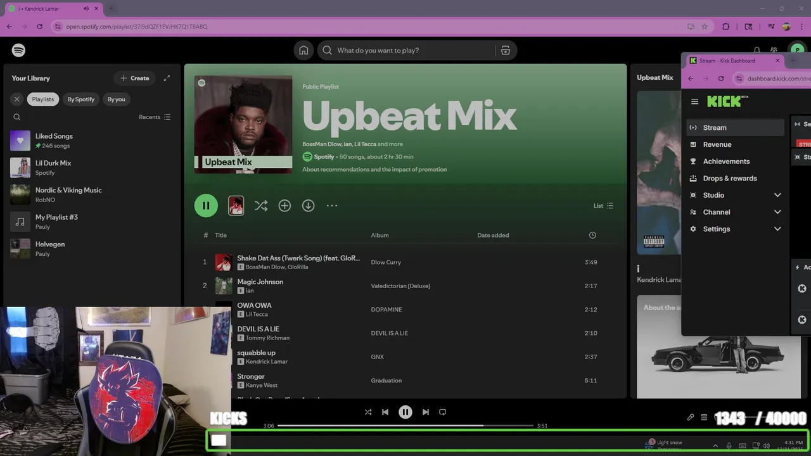
Task: Skip to the previous track
Action: point(385,412)
